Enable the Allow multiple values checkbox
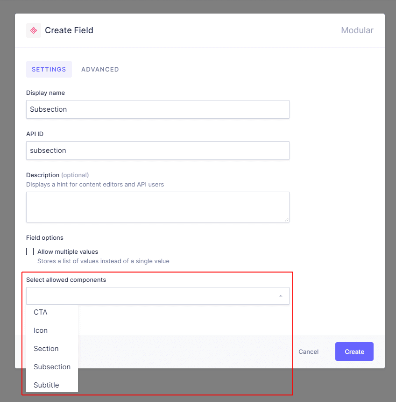Viewport: 396px width, 402px height. pos(30,251)
